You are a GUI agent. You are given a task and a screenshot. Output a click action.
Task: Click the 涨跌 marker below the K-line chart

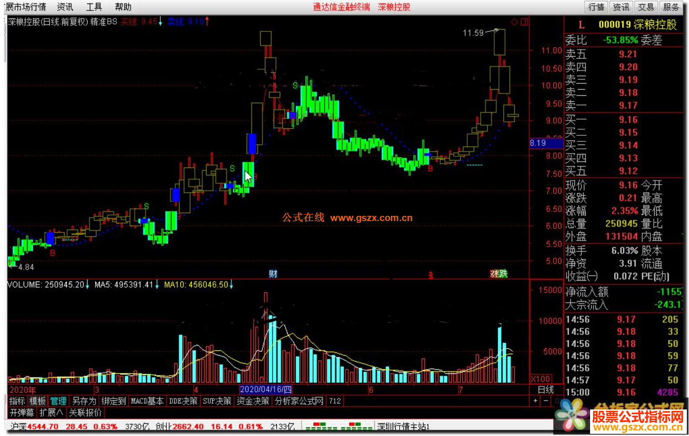click(499, 274)
